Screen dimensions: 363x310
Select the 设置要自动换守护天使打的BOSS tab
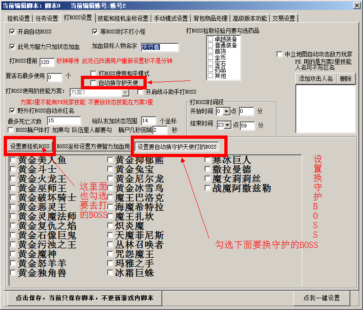[177, 146]
